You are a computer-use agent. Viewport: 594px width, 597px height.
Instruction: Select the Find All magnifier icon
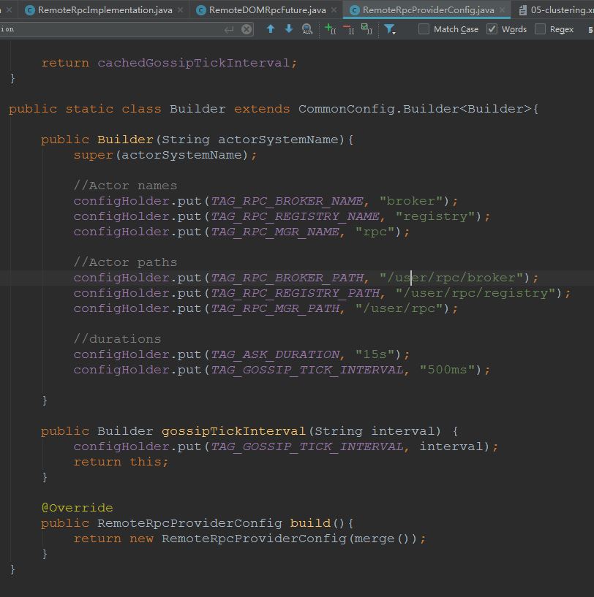(x=307, y=29)
